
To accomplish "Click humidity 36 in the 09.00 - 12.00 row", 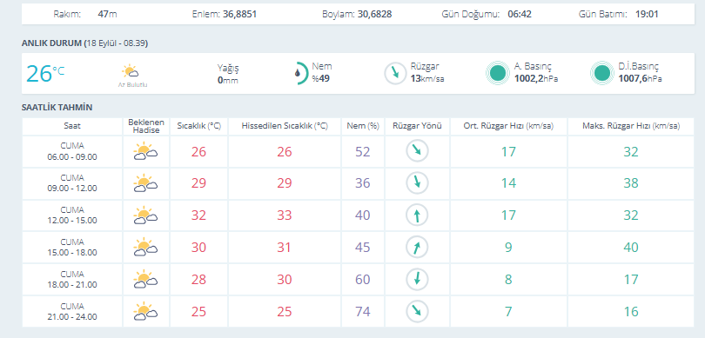I will pyautogui.click(x=363, y=183).
